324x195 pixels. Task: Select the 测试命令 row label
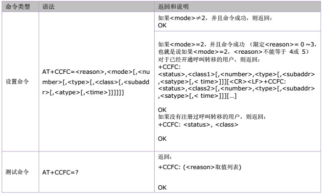tap(17, 172)
